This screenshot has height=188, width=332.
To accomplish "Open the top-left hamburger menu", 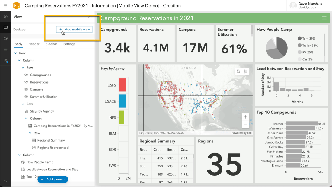I will click(5, 5).
